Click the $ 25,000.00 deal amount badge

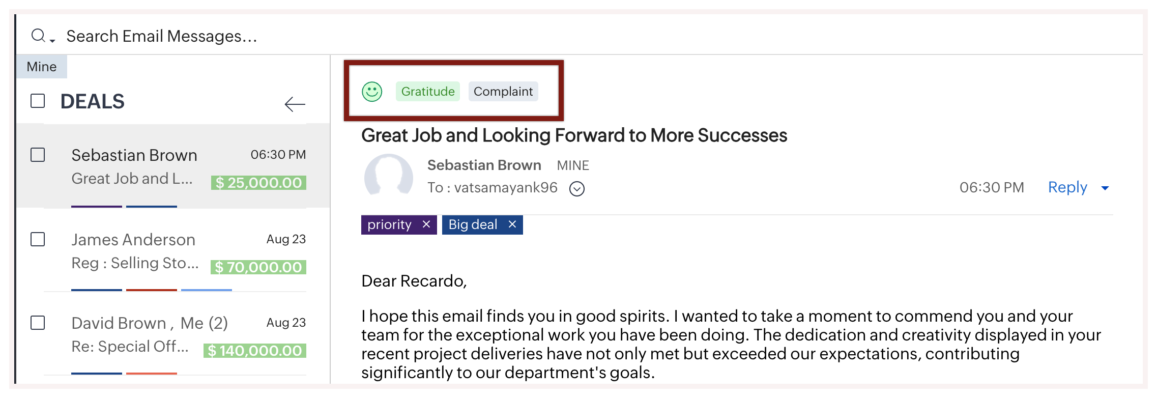pos(258,183)
